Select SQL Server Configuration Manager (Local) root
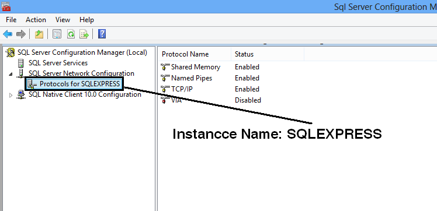This screenshot has width=437, height=211. [x=82, y=52]
